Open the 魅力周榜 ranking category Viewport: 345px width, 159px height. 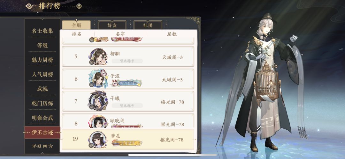point(42,60)
